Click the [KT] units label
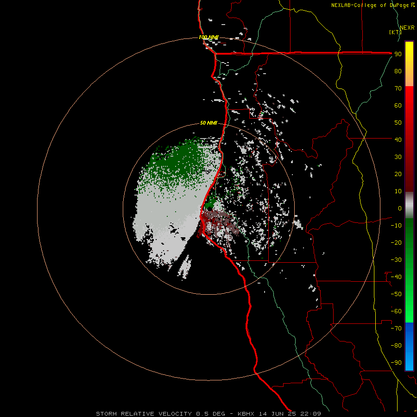417x417 pixels. point(395,32)
